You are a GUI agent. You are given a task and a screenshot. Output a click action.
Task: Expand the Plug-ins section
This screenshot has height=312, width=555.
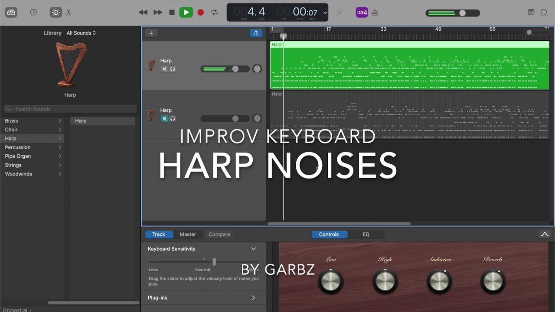pyautogui.click(x=253, y=298)
